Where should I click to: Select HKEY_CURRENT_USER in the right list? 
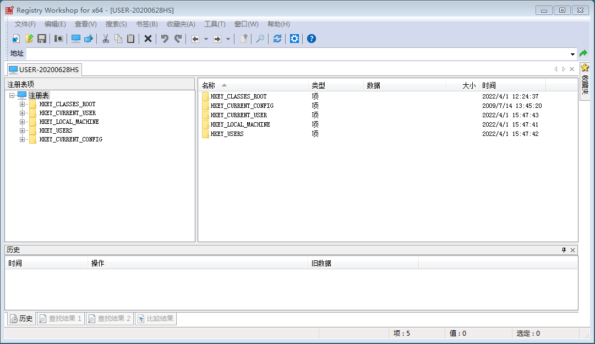238,115
